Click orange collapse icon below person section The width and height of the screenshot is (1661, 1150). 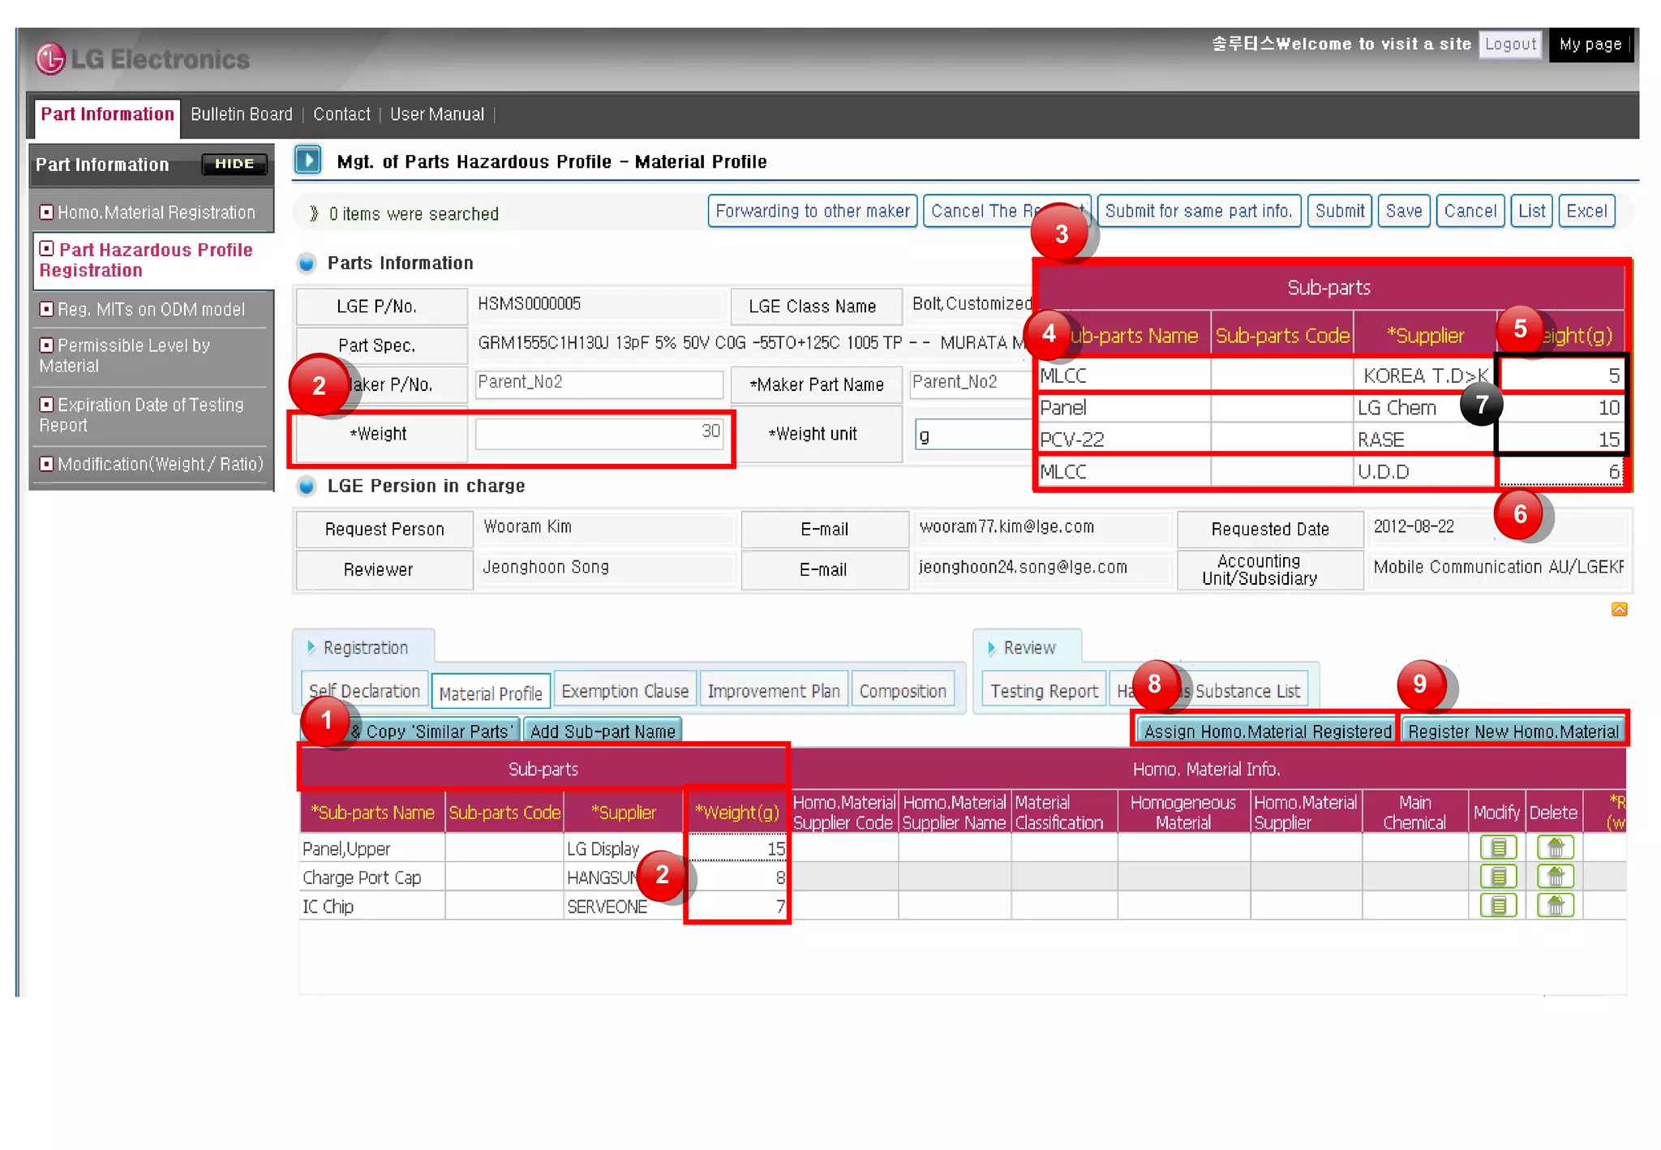(x=1619, y=609)
